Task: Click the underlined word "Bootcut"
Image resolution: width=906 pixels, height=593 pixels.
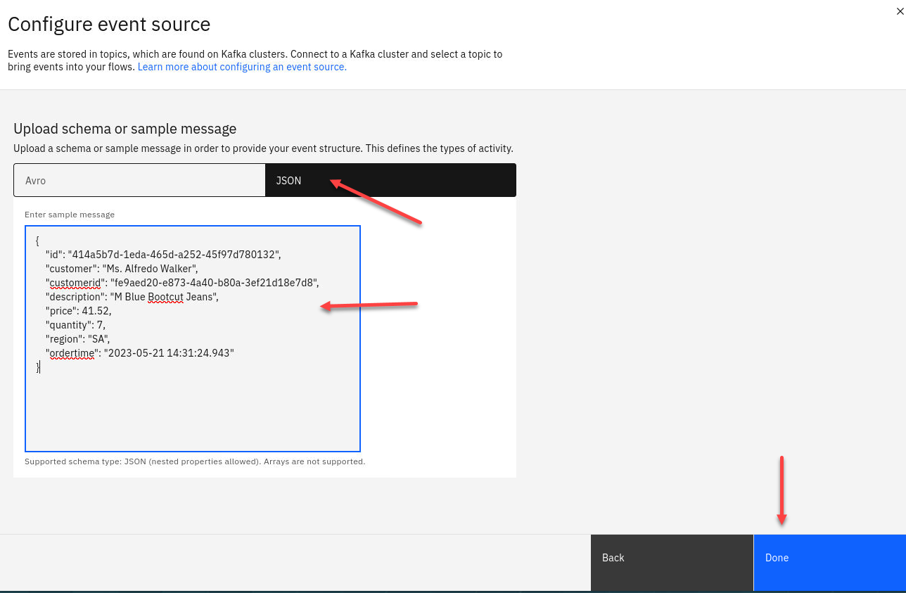Action: [165, 297]
